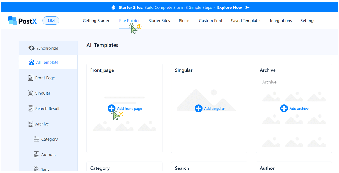Open the Custom Font tab
The image size is (339, 173).
coord(211,21)
